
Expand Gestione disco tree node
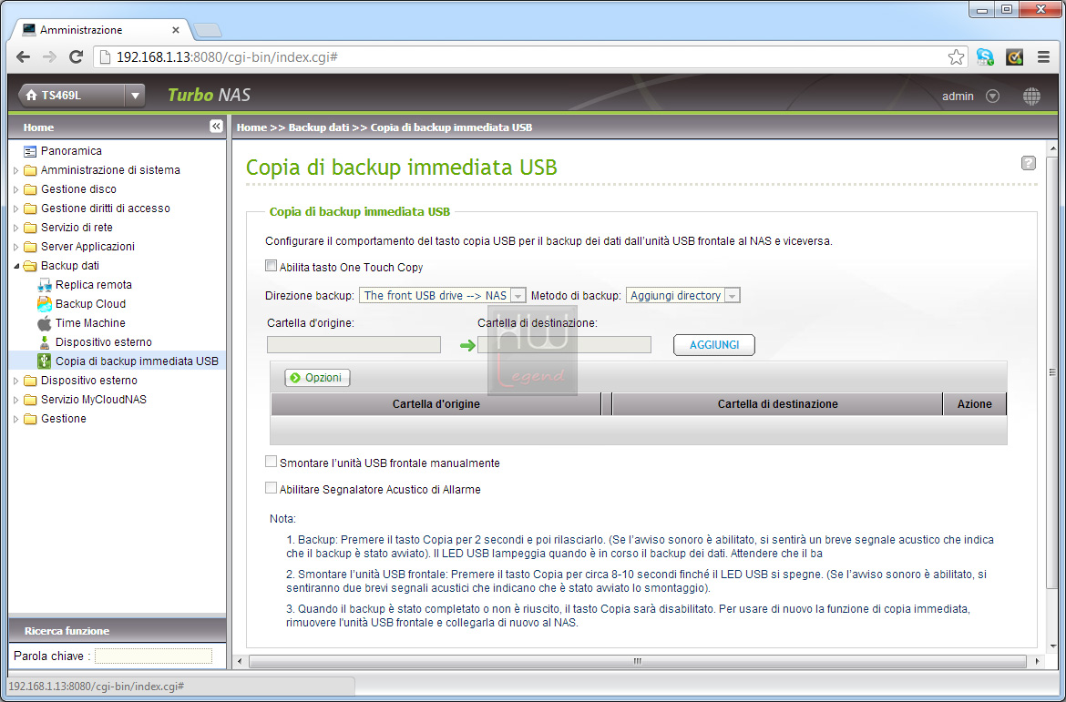[x=16, y=188]
